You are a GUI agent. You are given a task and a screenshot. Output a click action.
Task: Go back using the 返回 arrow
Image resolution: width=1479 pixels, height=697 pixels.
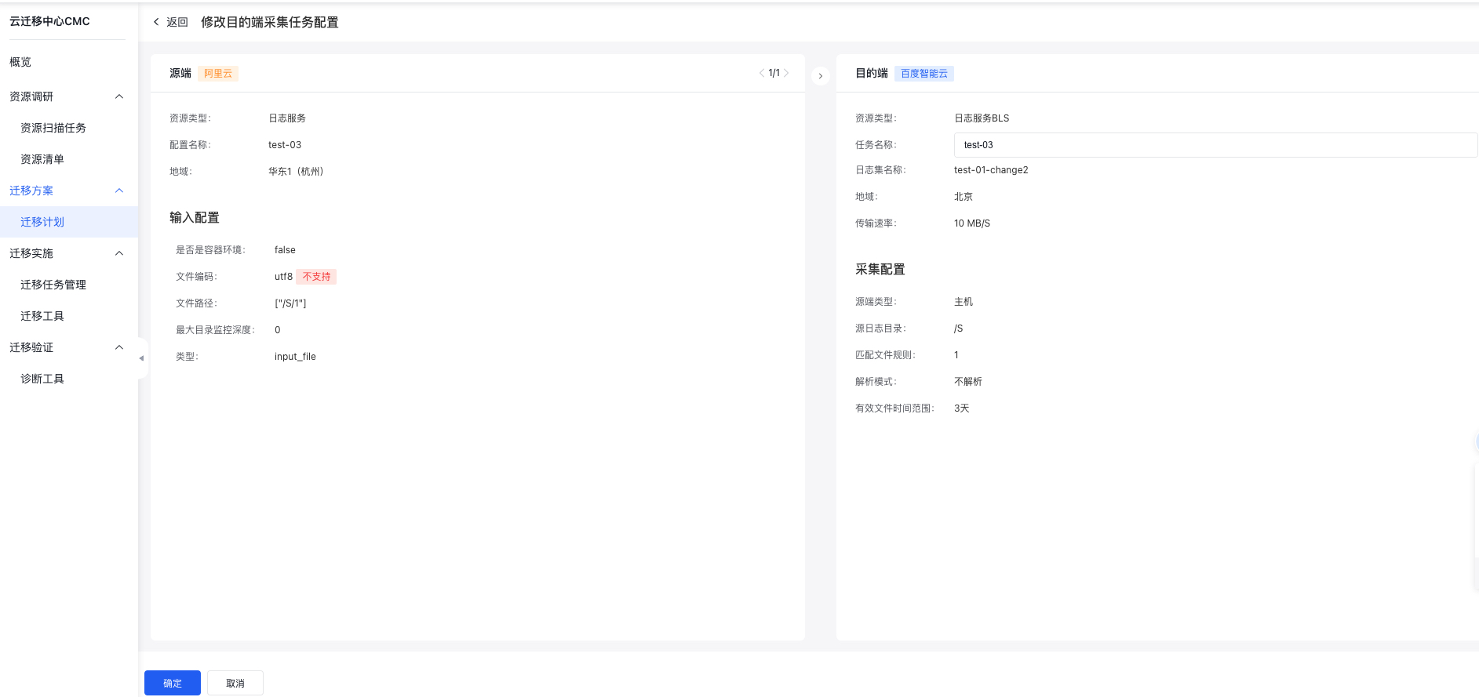pos(156,22)
